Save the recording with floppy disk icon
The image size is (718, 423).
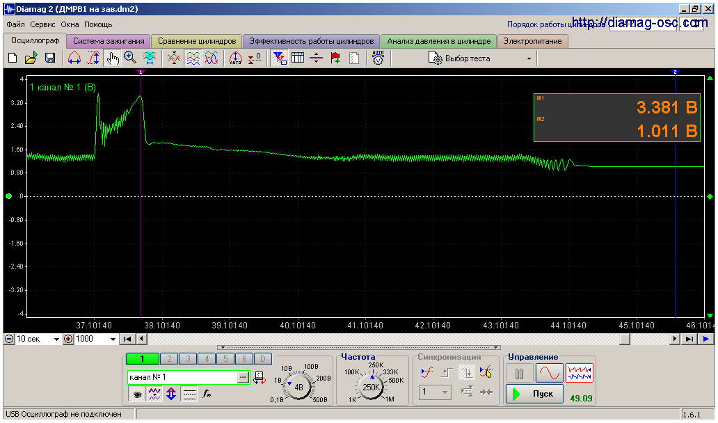point(50,58)
